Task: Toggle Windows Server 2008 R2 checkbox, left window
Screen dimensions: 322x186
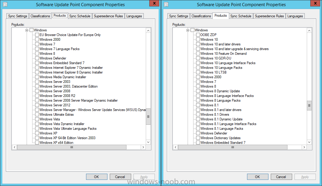Action: coord(37,96)
